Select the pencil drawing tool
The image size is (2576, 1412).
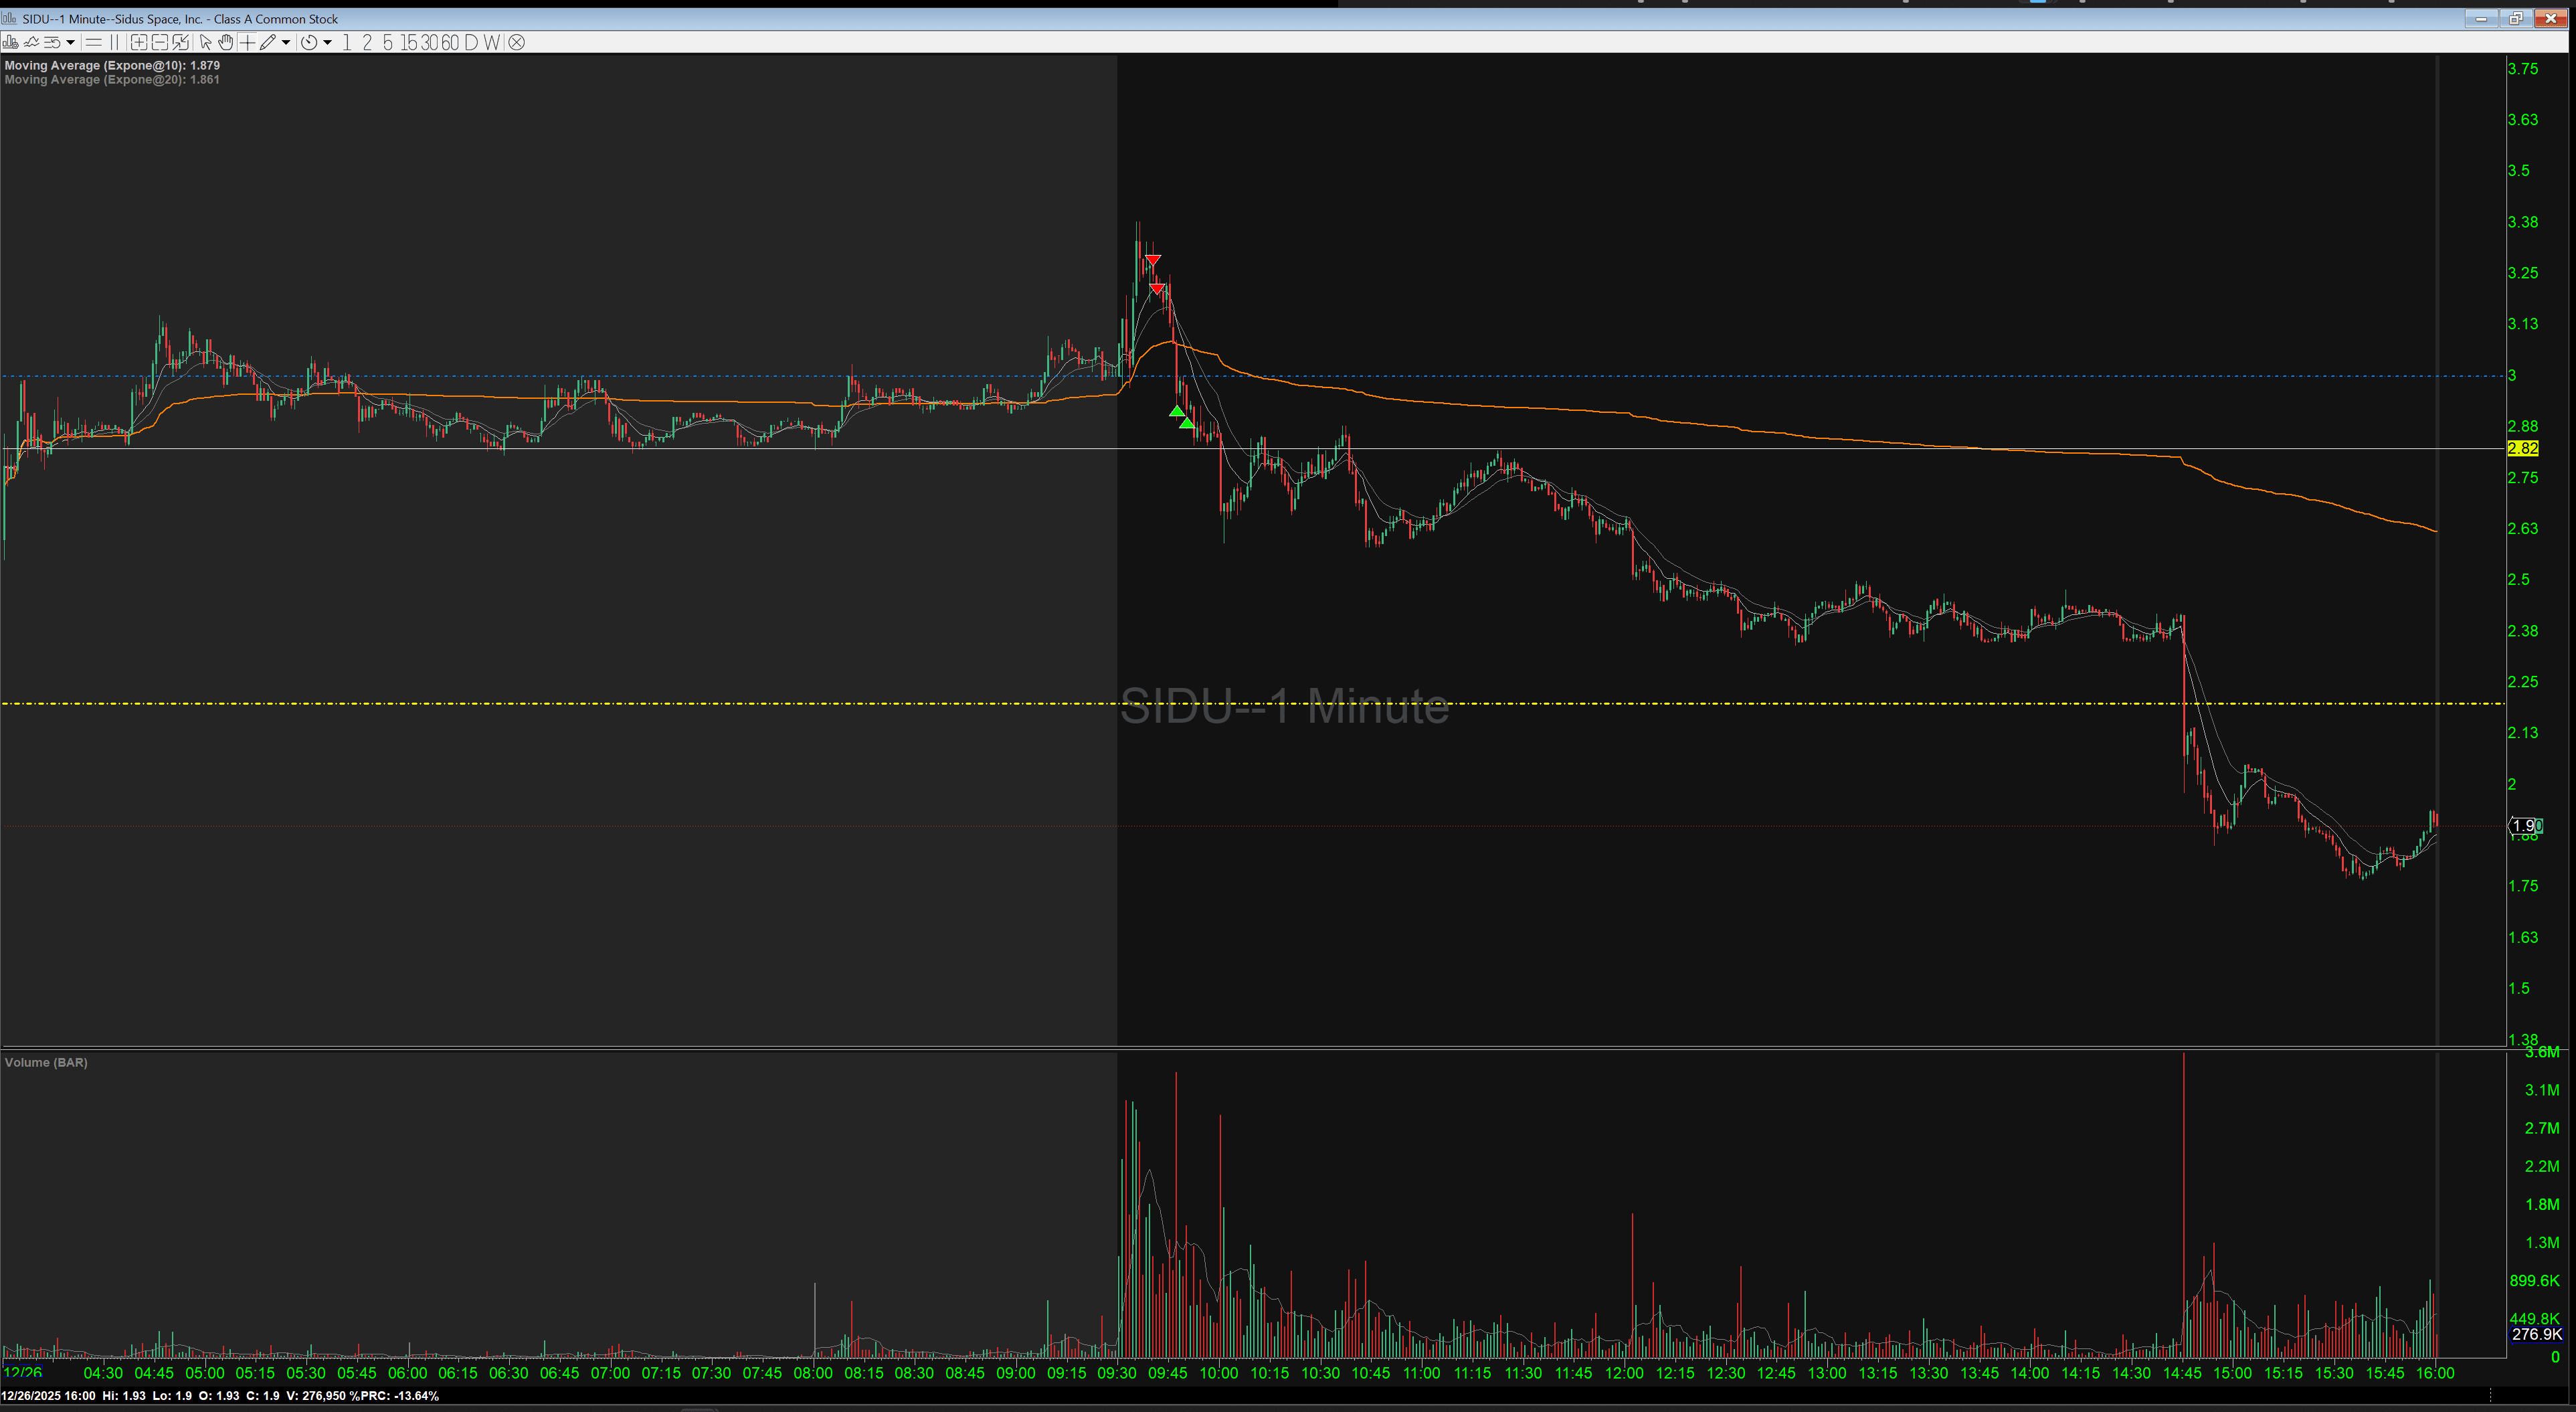pos(267,42)
